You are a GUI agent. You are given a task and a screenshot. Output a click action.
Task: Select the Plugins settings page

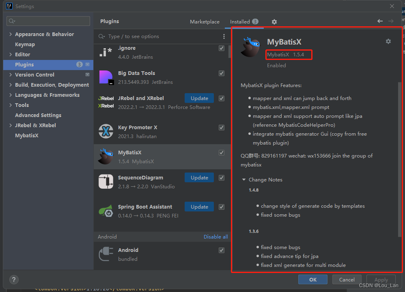tap(48, 64)
